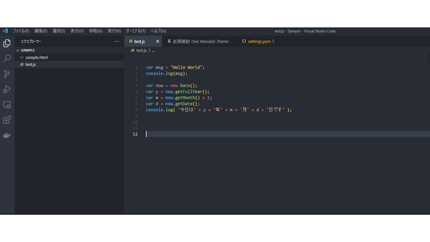Switch to the settings.json tab

[259, 41]
